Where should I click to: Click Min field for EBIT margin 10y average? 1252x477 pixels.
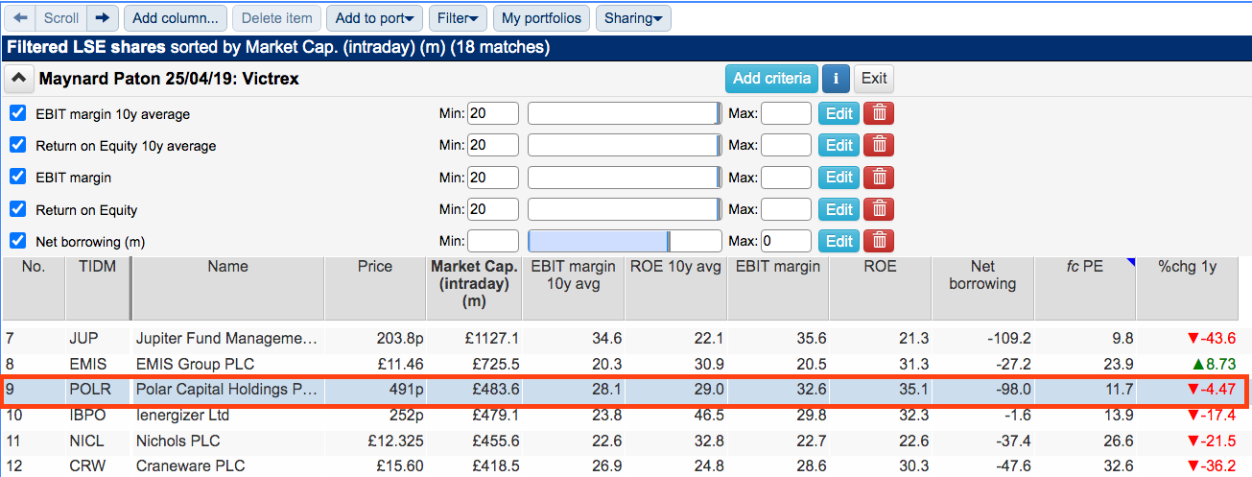coord(493,113)
